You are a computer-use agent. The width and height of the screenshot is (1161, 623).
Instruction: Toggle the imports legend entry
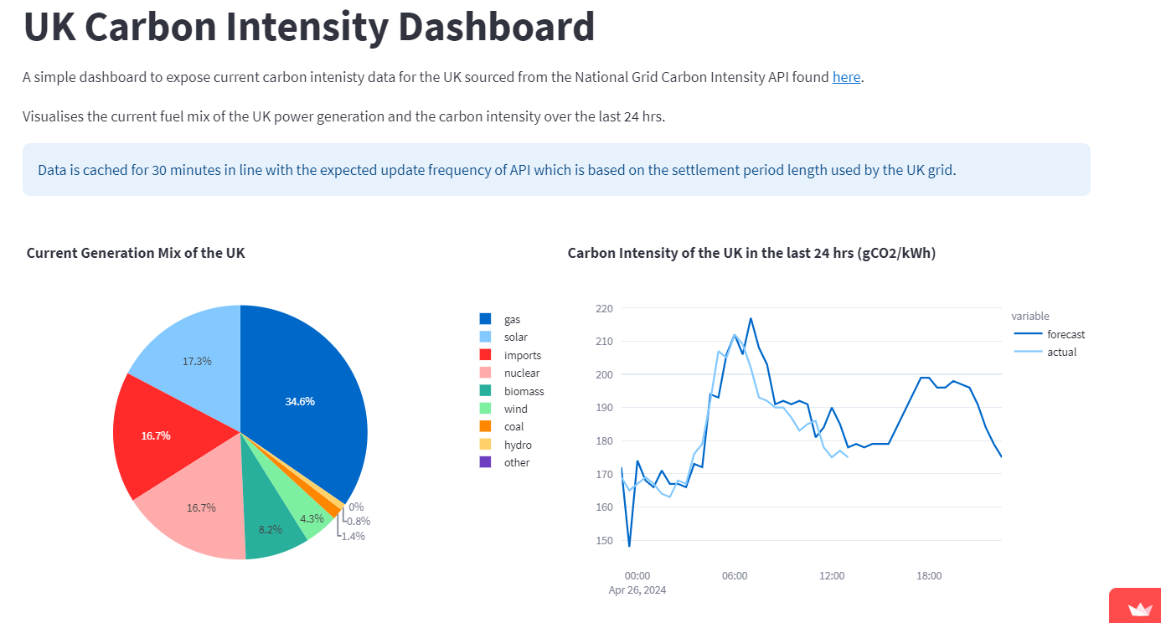[522, 355]
